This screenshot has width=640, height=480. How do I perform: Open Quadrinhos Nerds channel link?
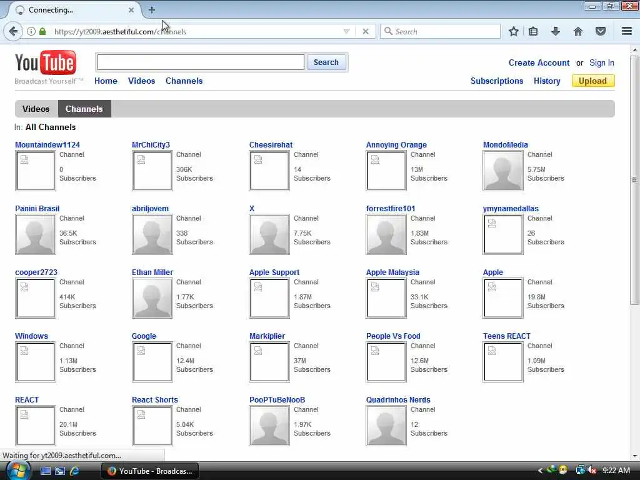click(398, 399)
